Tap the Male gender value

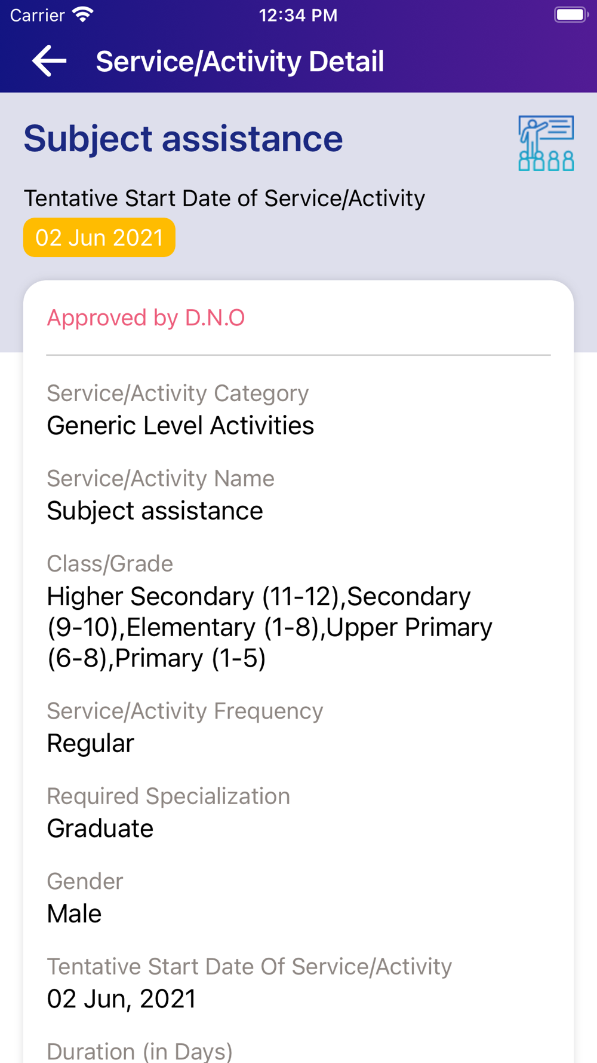point(74,914)
